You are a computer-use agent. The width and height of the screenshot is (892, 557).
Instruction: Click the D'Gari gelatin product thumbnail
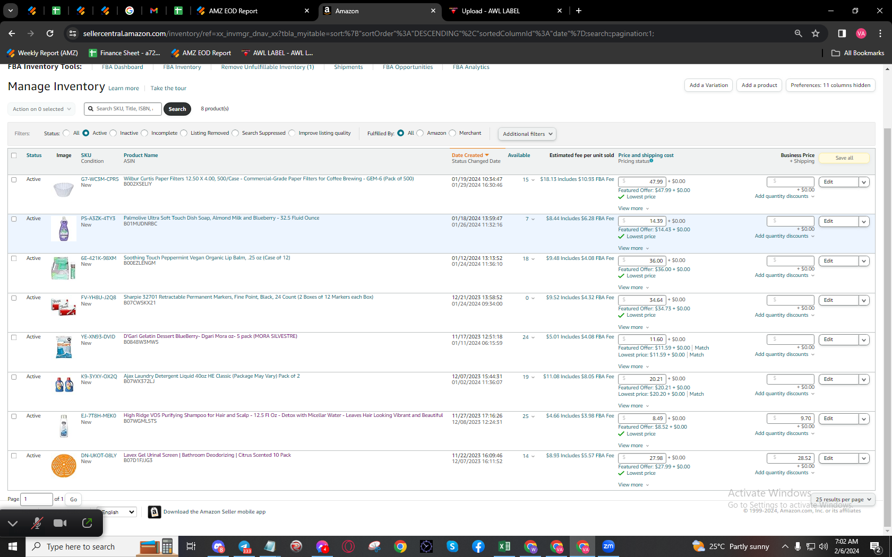(64, 346)
